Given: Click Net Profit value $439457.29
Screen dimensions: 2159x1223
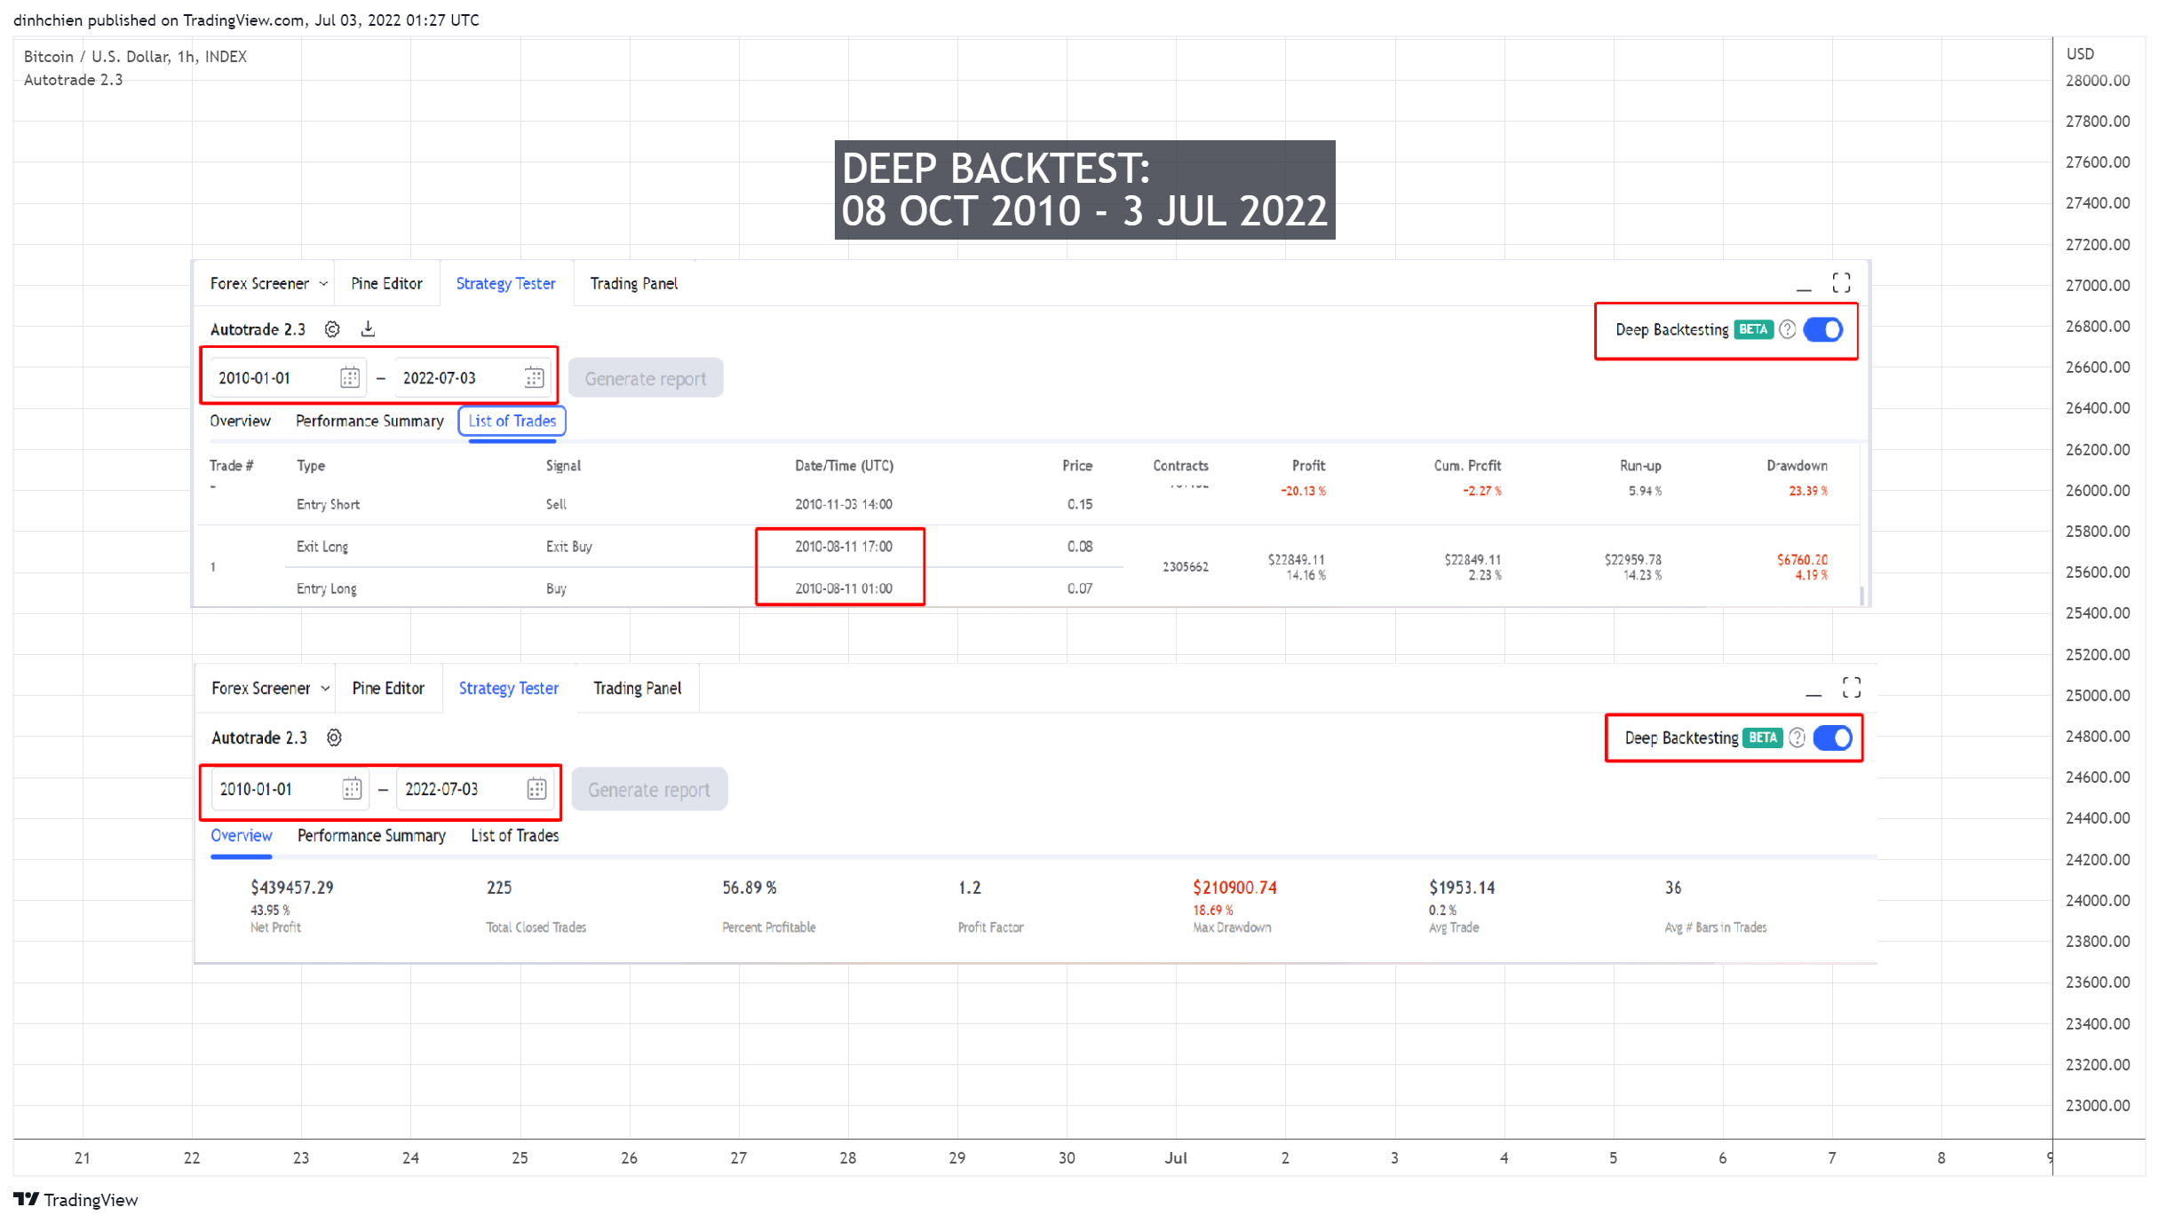Looking at the screenshot, I should (292, 888).
